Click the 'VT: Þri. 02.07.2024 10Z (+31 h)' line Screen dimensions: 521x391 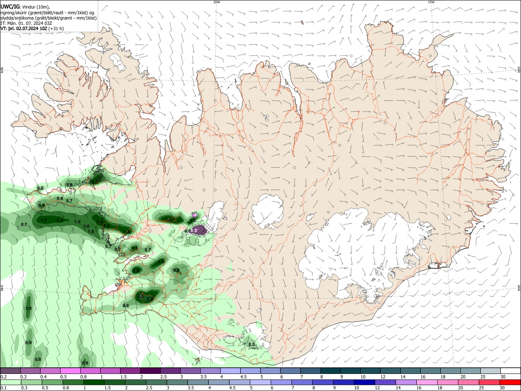[x=32, y=29]
